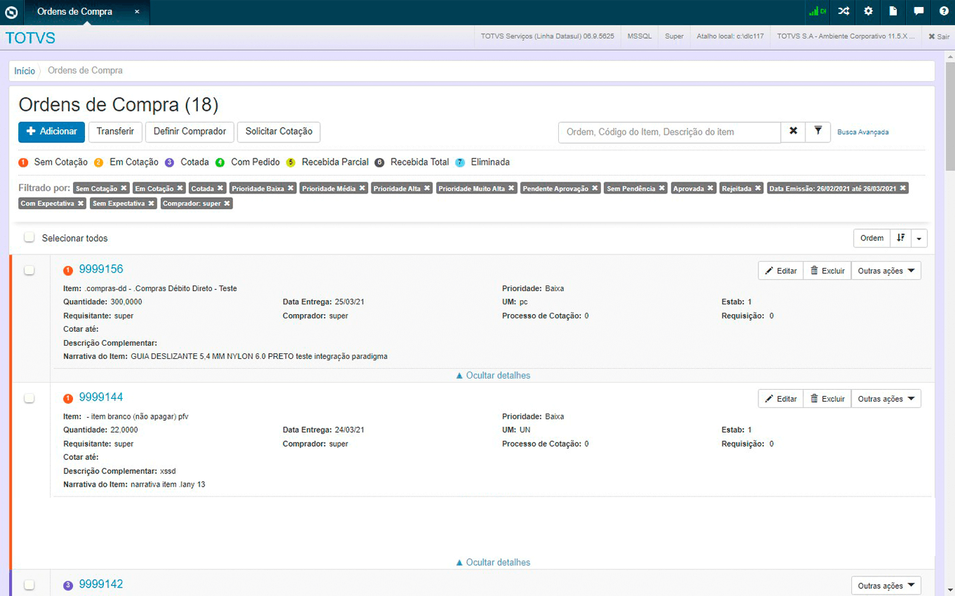
Task: Click the filter funnel icon beside search
Action: [x=818, y=131]
